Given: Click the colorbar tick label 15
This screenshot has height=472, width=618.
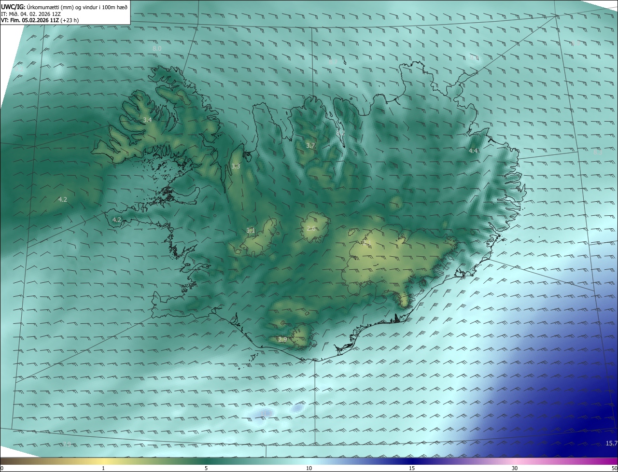Looking at the screenshot, I should tap(412, 468).
